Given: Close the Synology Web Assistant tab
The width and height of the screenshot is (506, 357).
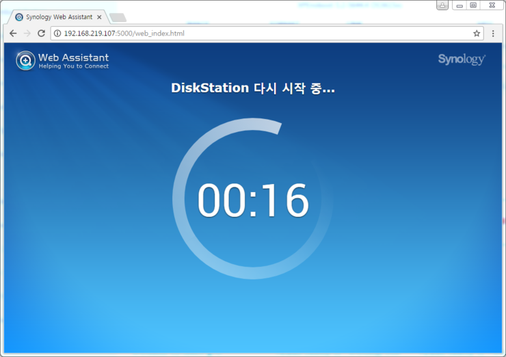Looking at the screenshot, I should click(99, 17).
